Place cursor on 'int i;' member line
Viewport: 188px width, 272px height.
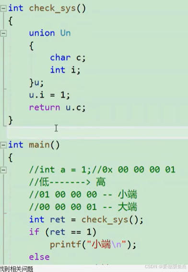[65, 70]
